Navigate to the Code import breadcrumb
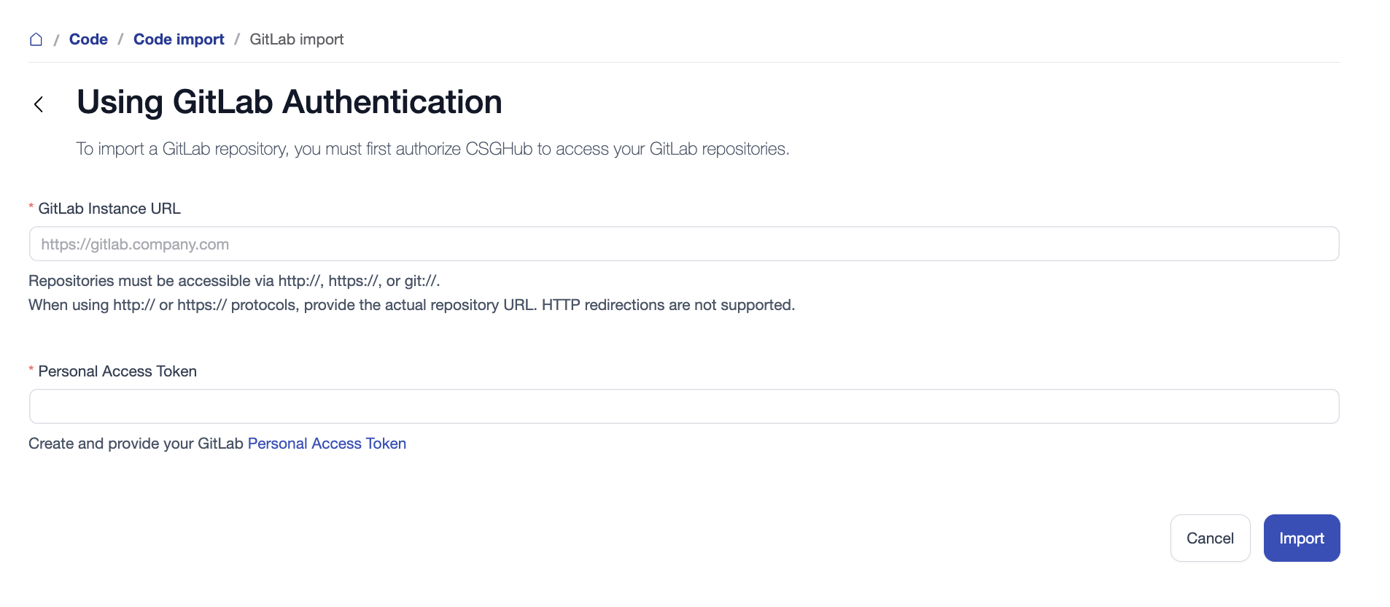Viewport: 1390px width, 607px height. click(x=179, y=39)
